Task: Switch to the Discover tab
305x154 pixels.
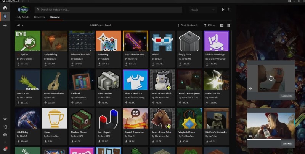Action: (40, 17)
